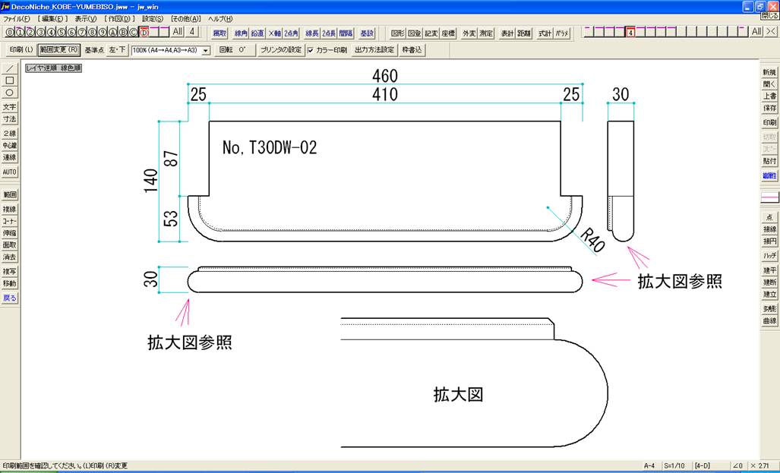
Task: Click the ハッチ hatch tool button
Action: tap(769, 256)
